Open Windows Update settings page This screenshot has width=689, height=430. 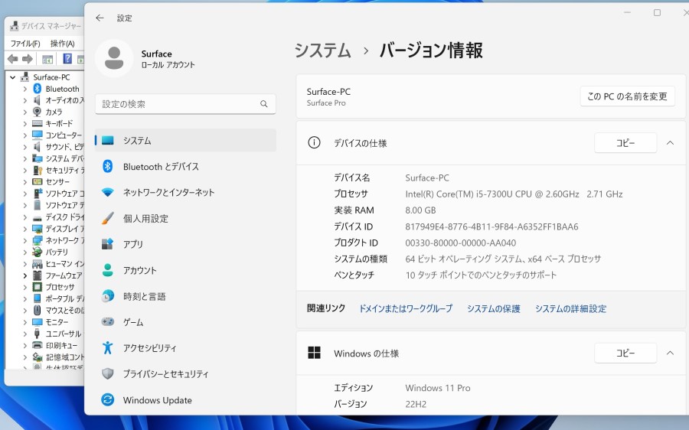[185, 399]
